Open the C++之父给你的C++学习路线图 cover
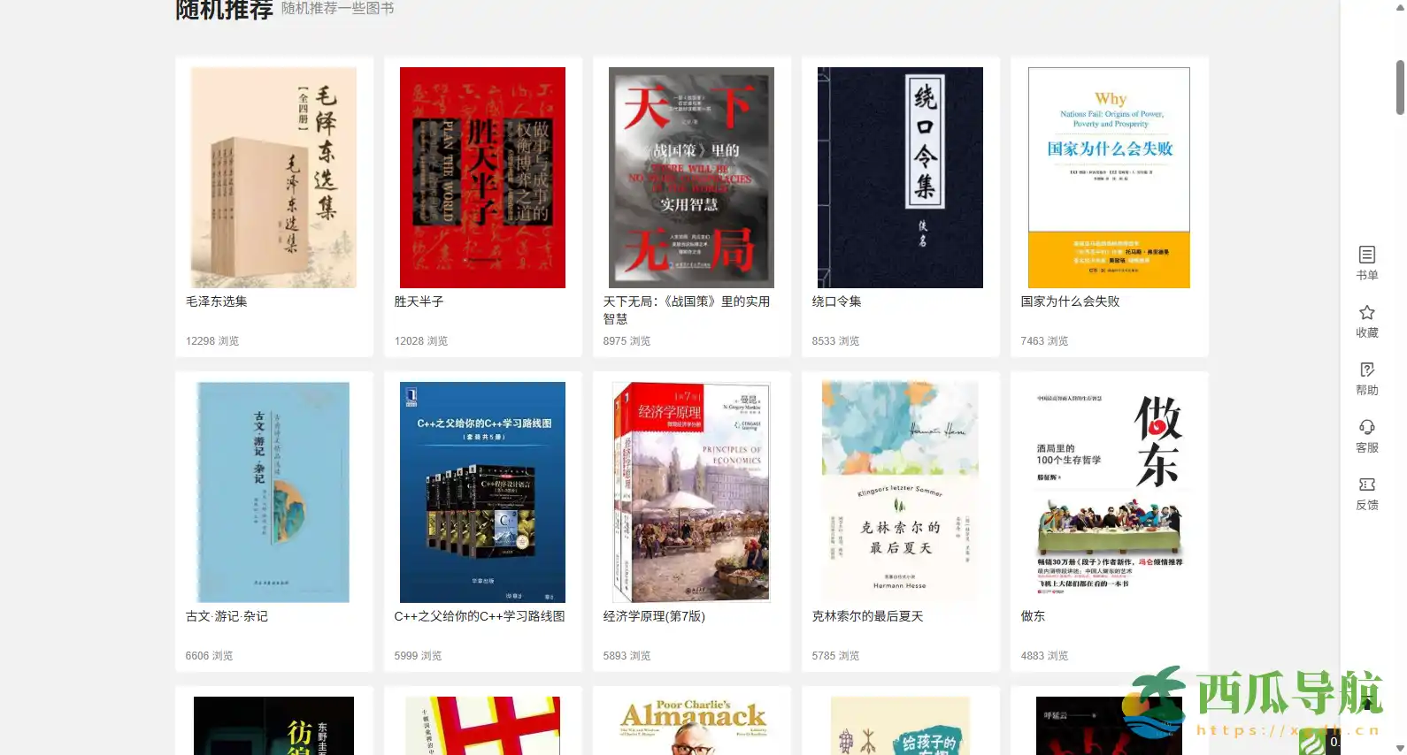This screenshot has height=755, width=1407. tap(482, 492)
